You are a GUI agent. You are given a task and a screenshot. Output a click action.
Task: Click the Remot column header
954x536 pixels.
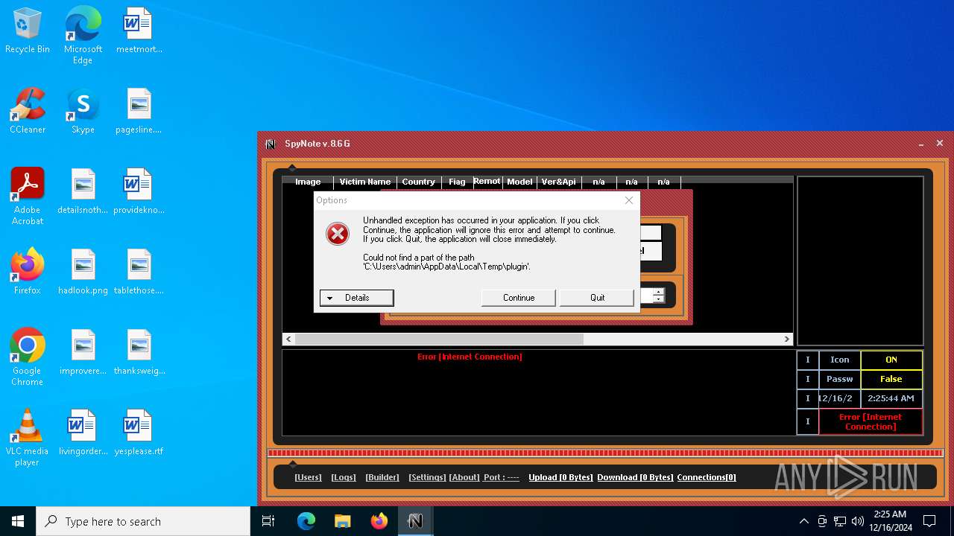point(487,181)
